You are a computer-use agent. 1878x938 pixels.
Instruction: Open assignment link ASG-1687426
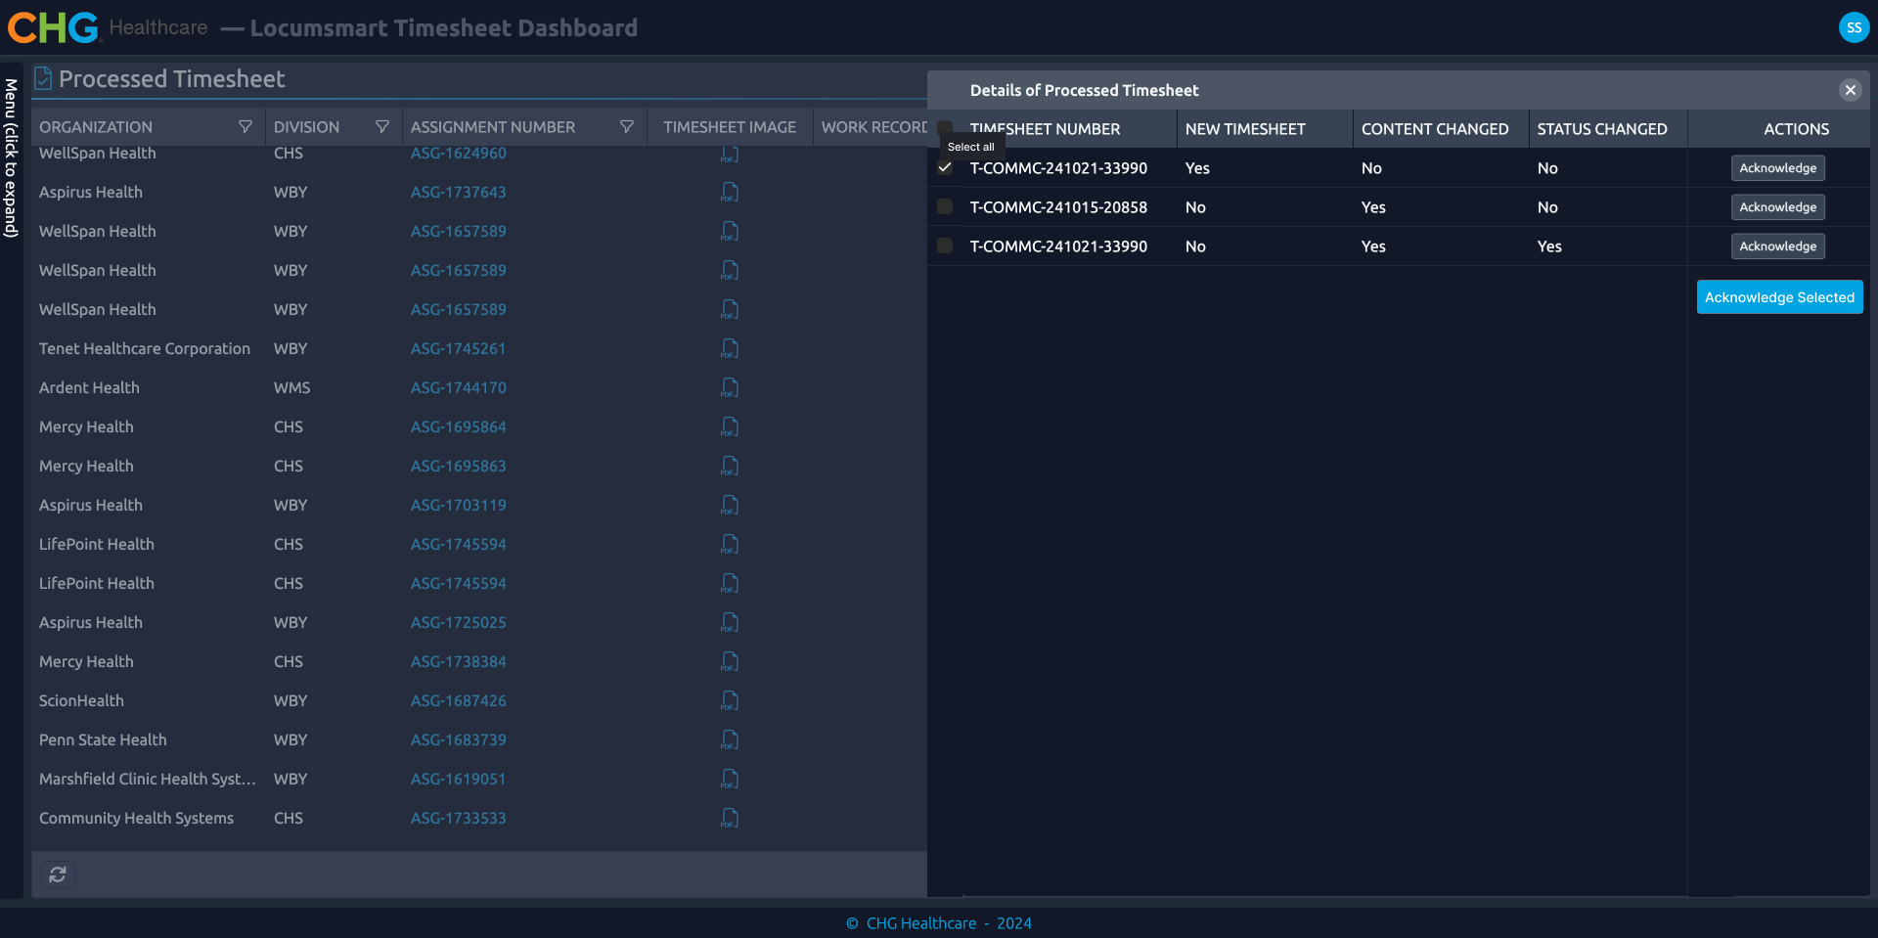[x=459, y=701]
